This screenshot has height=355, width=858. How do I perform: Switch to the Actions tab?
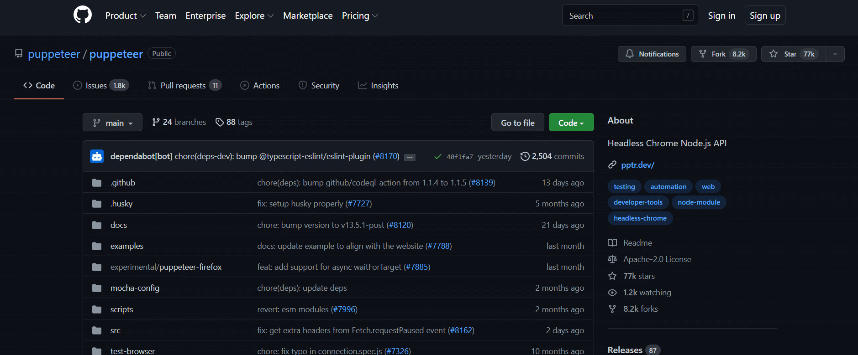260,85
